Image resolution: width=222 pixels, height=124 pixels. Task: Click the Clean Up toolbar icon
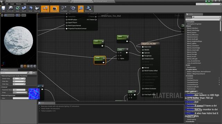[x=37, y=9]
